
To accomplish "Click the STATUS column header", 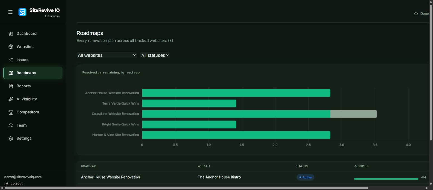I will click(x=302, y=166).
